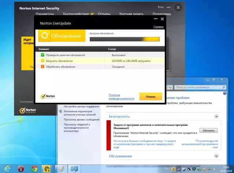Screen dimensions: 234x173
Task: Open the Paint taskbar icon
Action: pos(61,169)
